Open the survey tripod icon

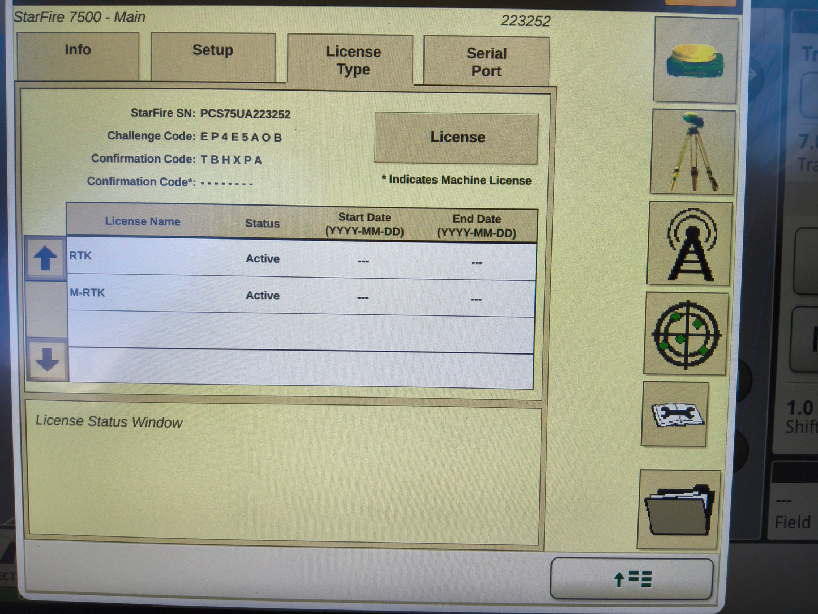pos(693,152)
